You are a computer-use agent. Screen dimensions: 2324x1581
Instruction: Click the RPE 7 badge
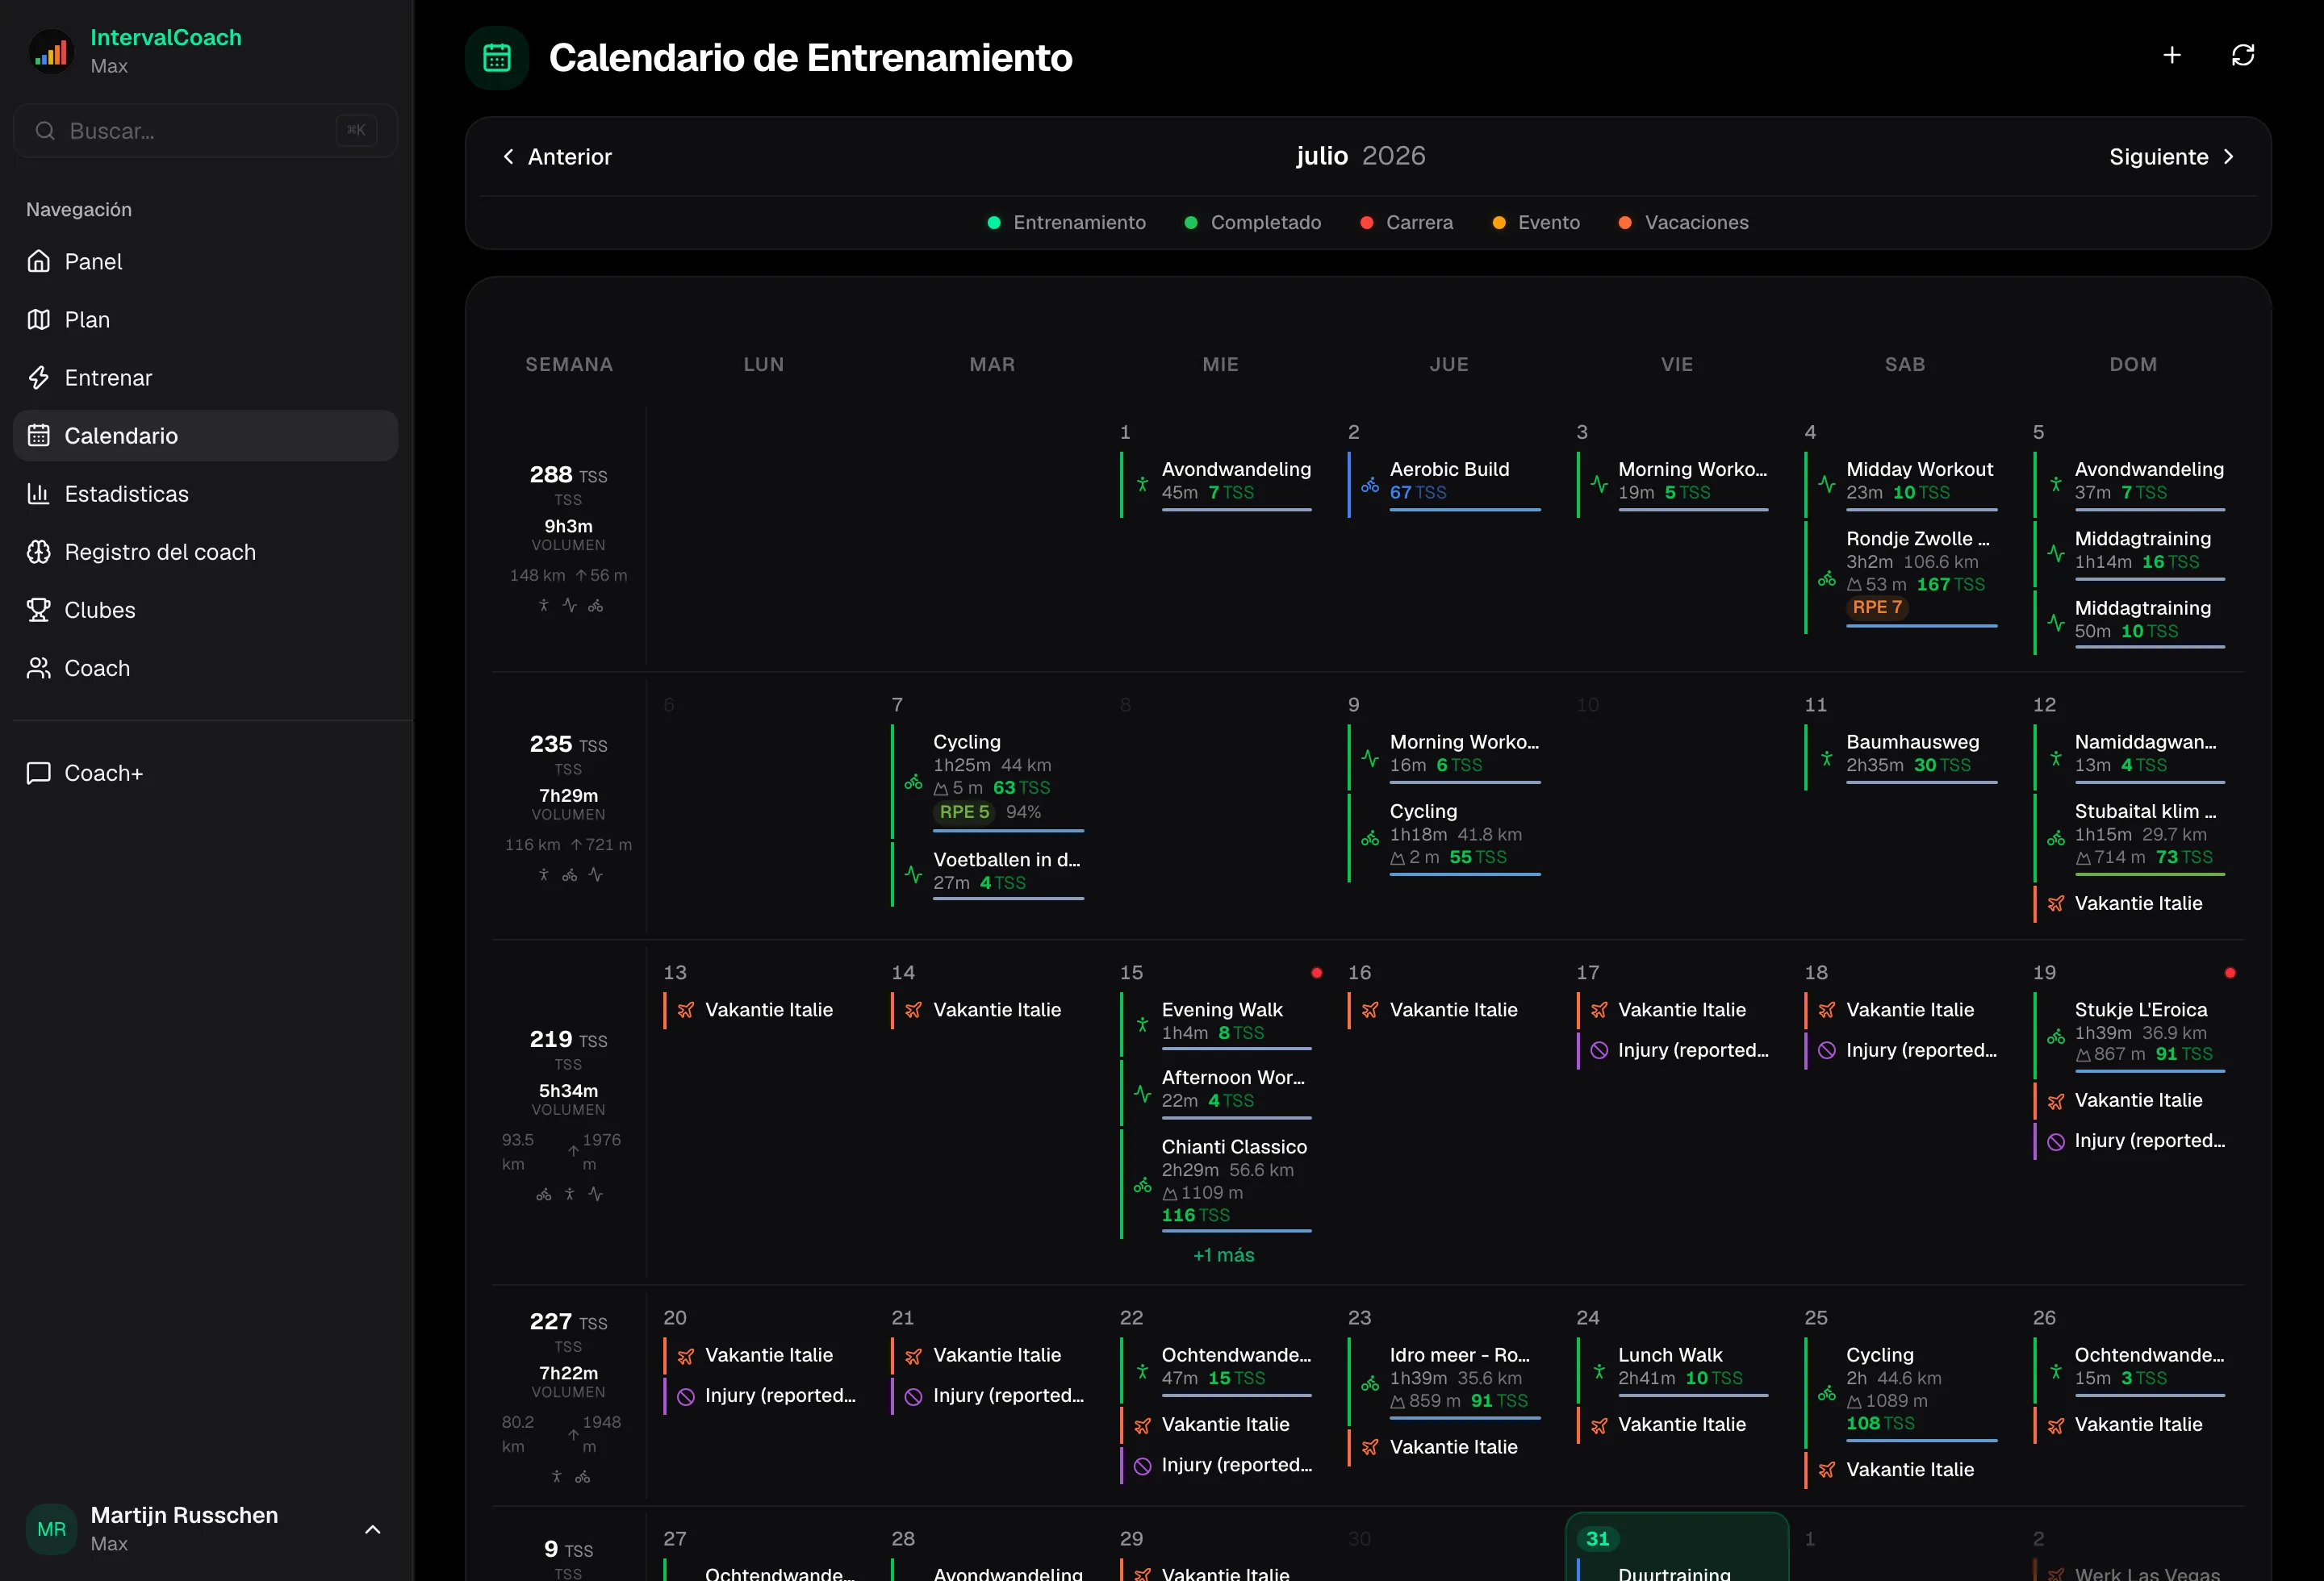click(x=1877, y=607)
